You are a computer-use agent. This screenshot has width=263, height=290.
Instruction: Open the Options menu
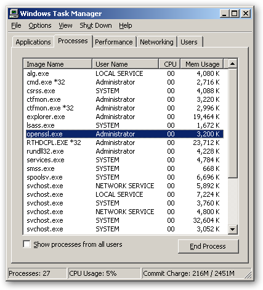(40, 25)
